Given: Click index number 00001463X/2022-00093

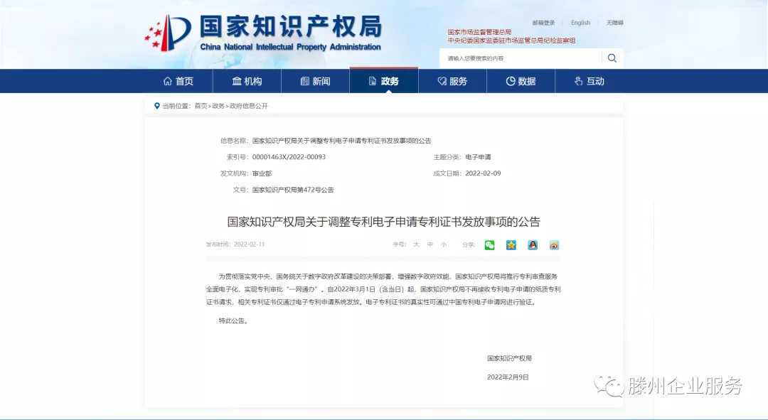Looking at the screenshot, I should click(x=289, y=157).
